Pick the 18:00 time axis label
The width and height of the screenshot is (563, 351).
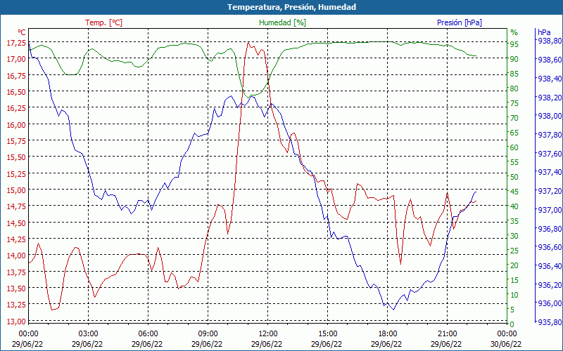click(388, 335)
